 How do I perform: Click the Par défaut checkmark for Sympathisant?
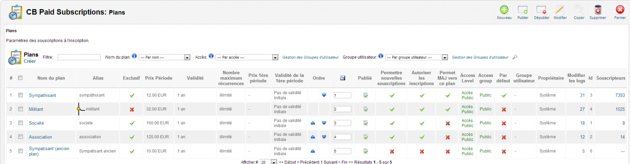pos(504,95)
